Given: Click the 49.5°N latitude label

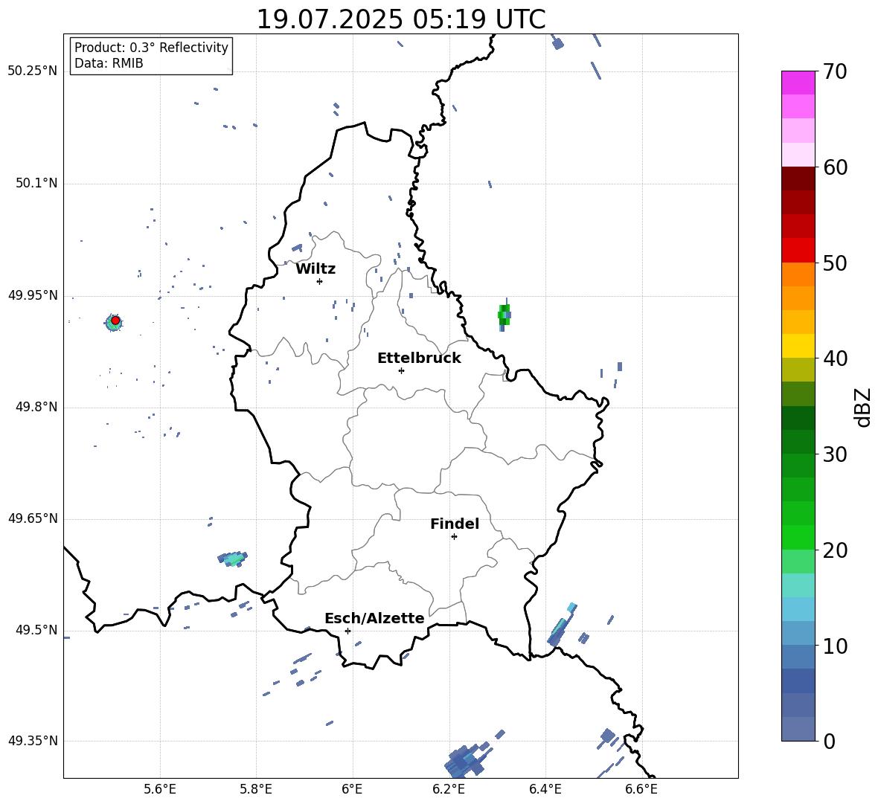Looking at the screenshot, I should coord(36,629).
